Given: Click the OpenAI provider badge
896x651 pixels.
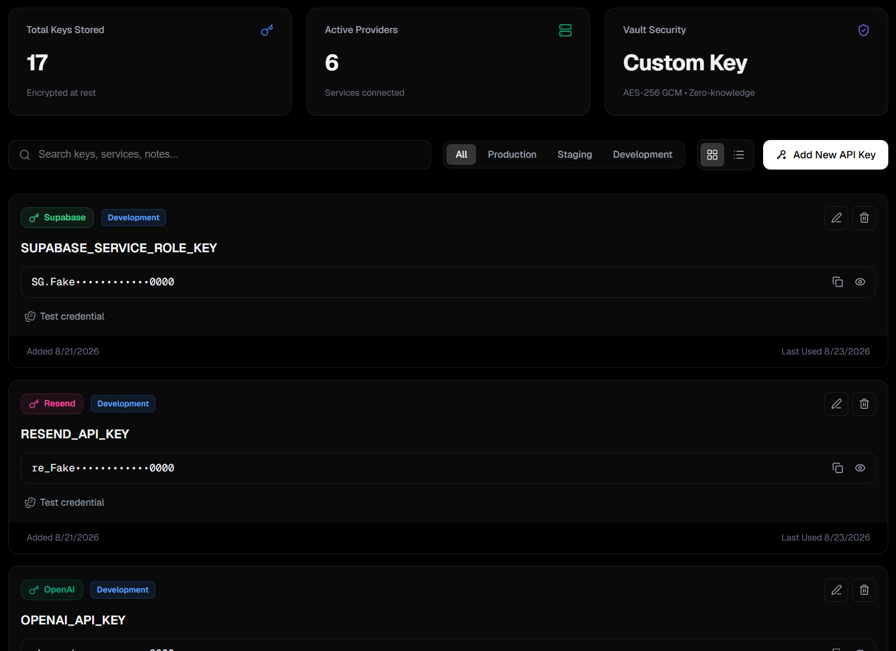Looking at the screenshot, I should 52,590.
